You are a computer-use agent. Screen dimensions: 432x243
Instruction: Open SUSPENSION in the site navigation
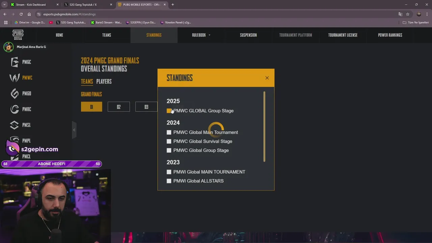(248, 35)
